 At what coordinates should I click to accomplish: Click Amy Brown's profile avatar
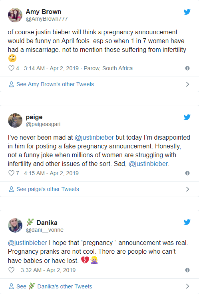tap(15, 15)
